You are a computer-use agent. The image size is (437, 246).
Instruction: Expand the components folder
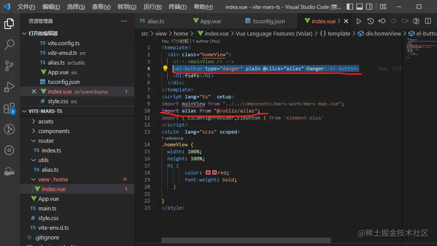point(33,131)
